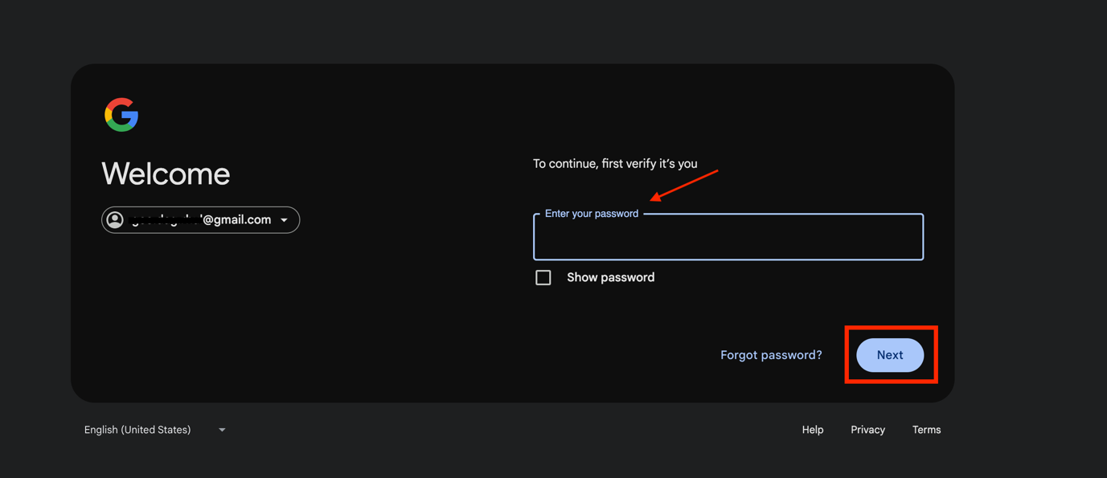Click the Welcome heading
The width and height of the screenshot is (1107, 478).
point(166,174)
